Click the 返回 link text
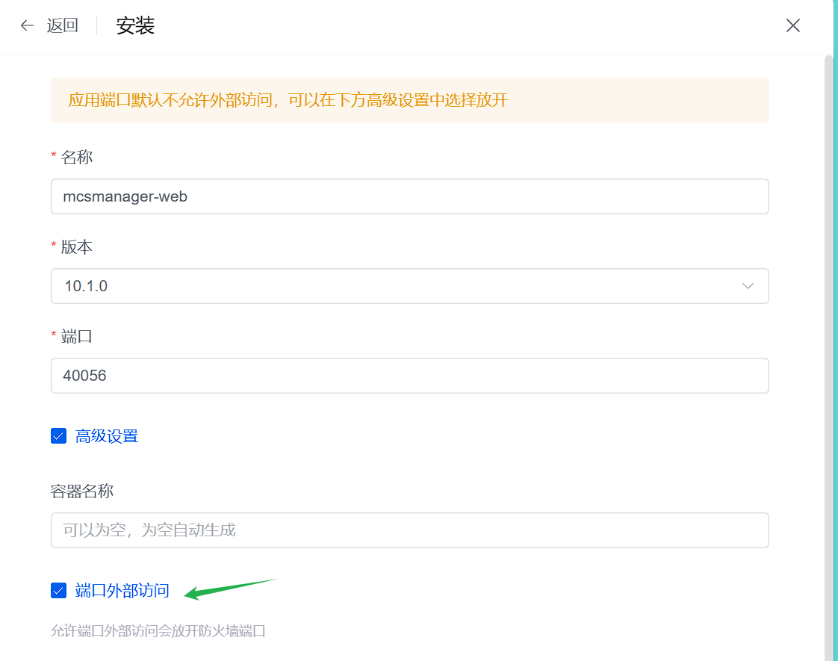Screen dimensions: 838x661 (x=62, y=25)
